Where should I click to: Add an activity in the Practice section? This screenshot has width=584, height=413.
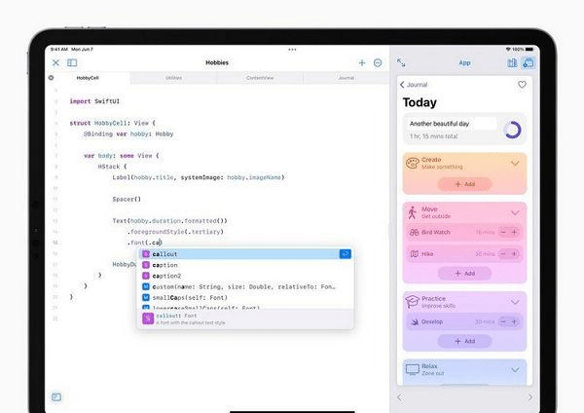point(464,341)
